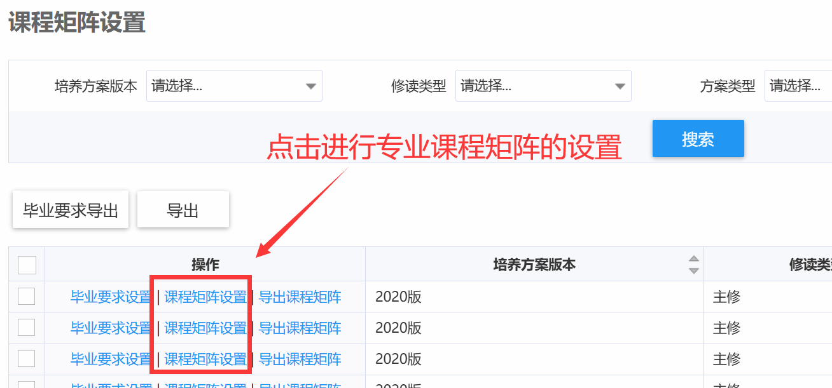832x388 pixels.
Task: Click the 毕业要求导出 button
Action: 71,211
